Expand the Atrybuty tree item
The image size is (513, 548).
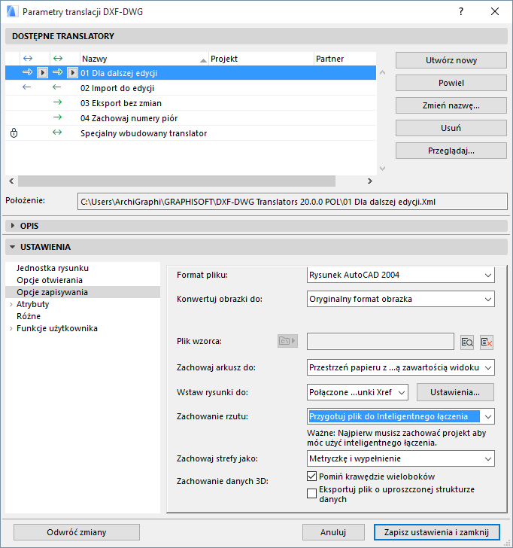(11, 304)
